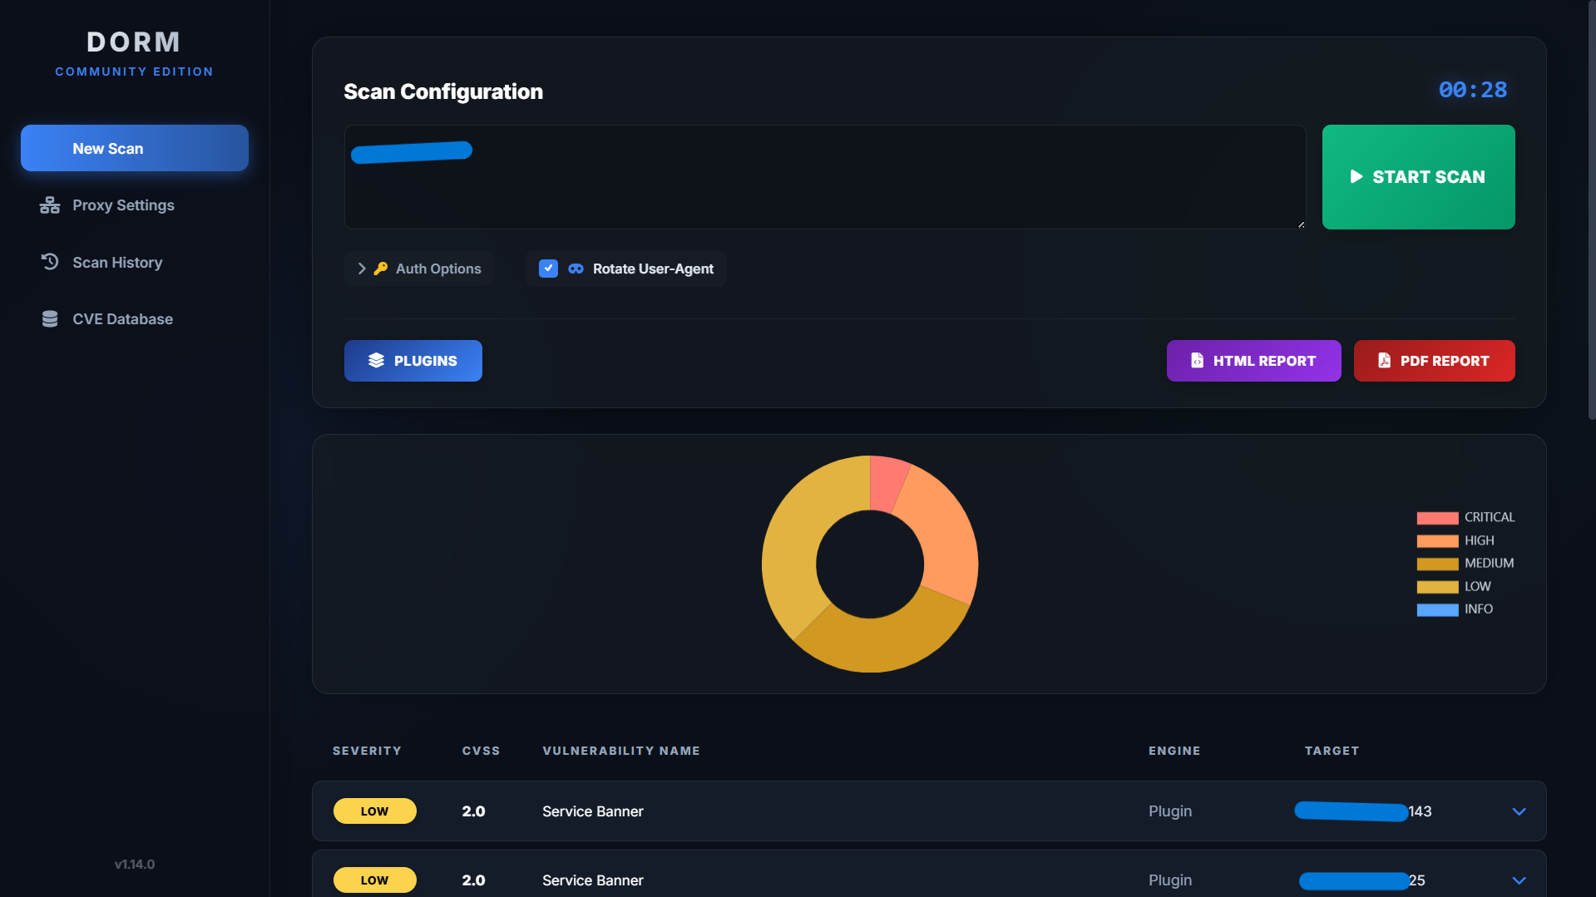
Task: Click Plugin engine cell in row ending 143
Action: (1170, 811)
